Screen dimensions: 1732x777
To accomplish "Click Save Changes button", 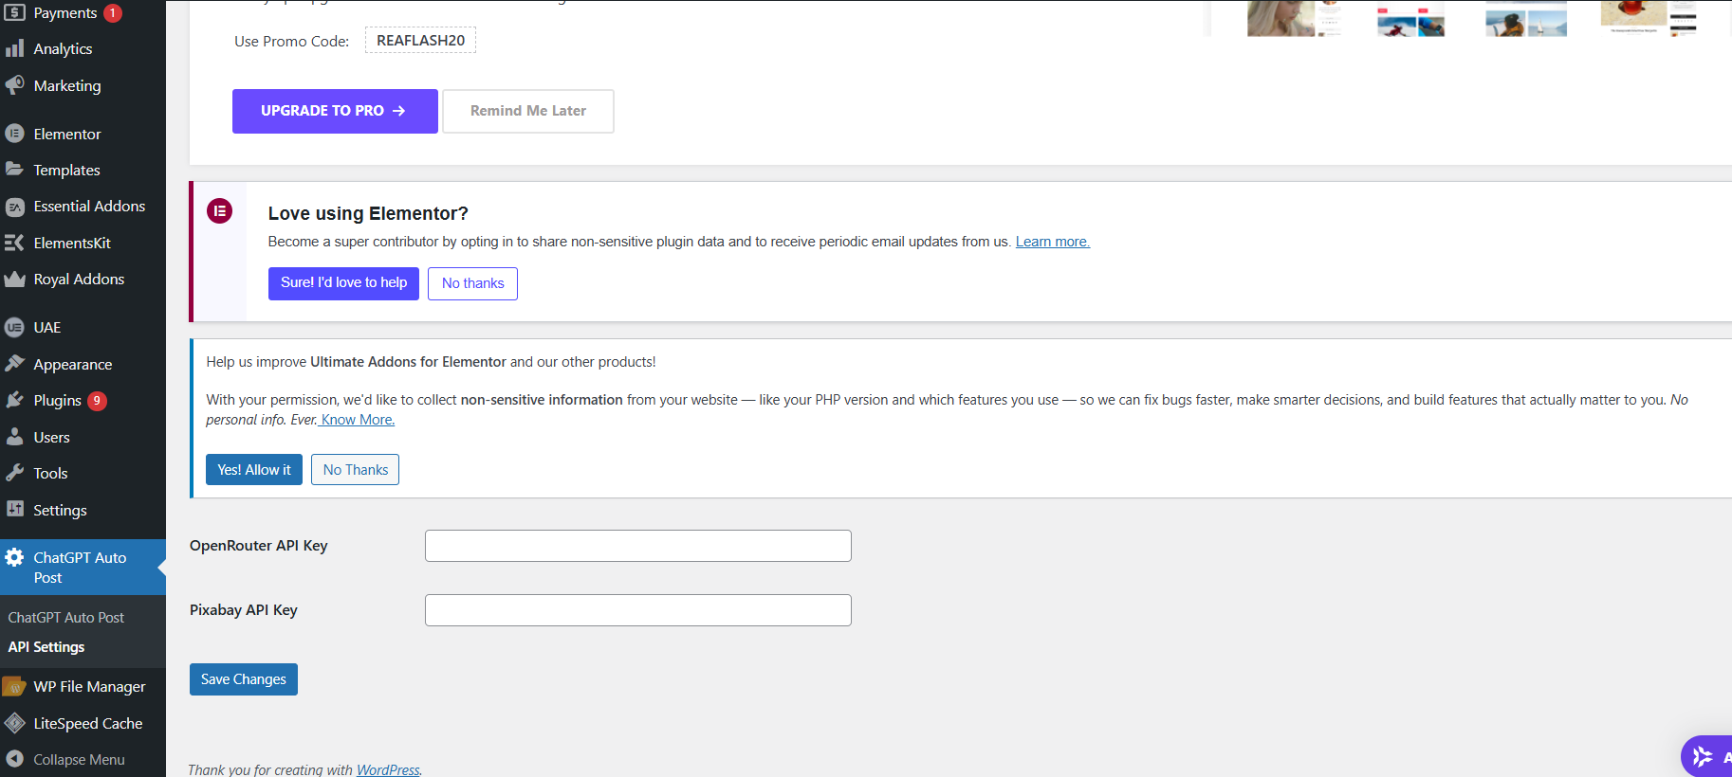I will pos(244,679).
